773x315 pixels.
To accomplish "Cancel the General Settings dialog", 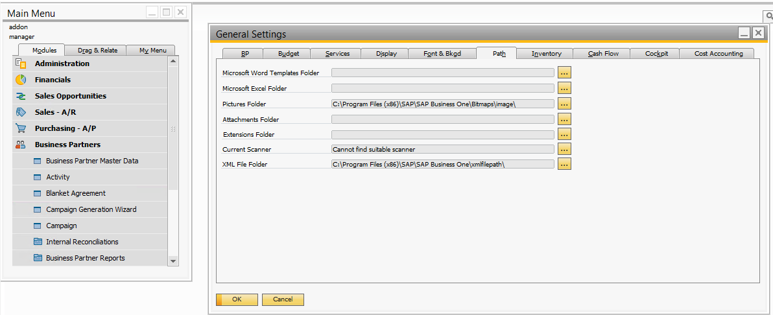I will 283,299.
